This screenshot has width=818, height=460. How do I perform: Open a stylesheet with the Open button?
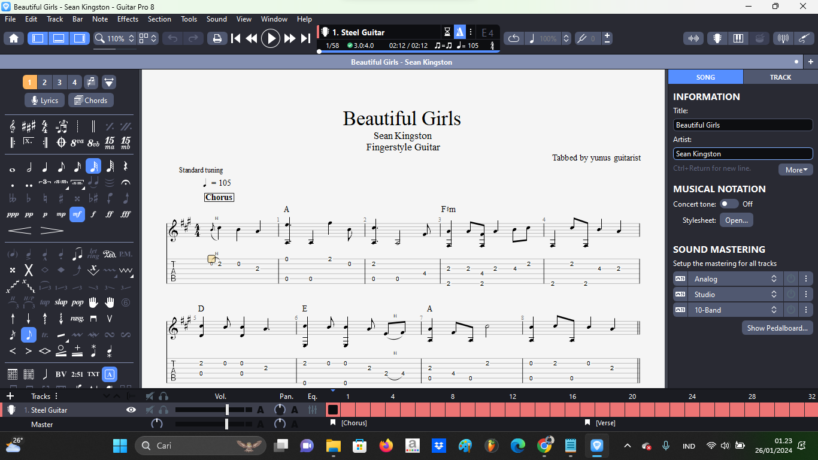tap(736, 220)
